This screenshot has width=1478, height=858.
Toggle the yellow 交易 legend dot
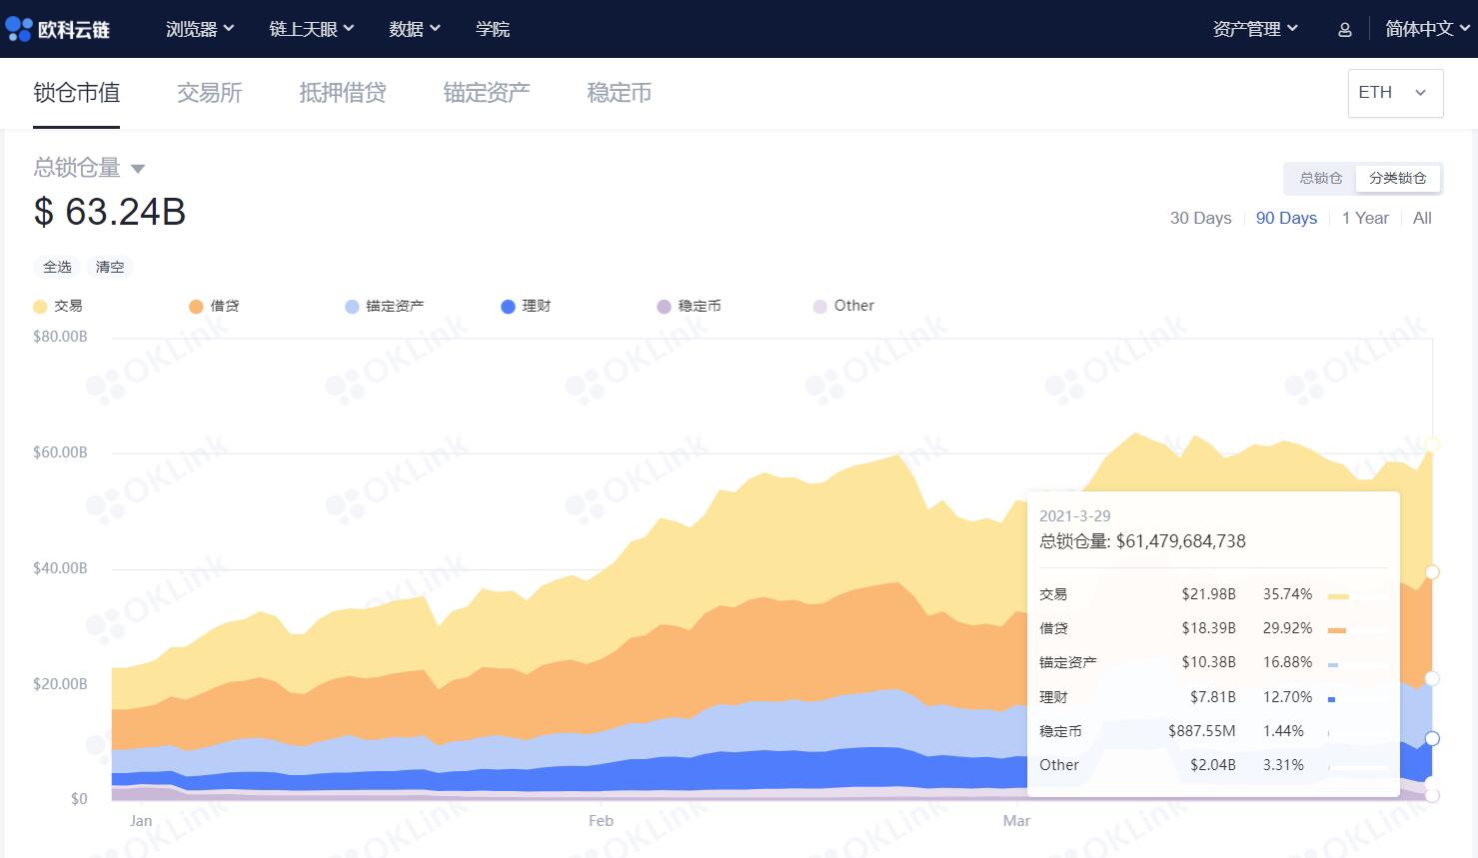pos(39,306)
